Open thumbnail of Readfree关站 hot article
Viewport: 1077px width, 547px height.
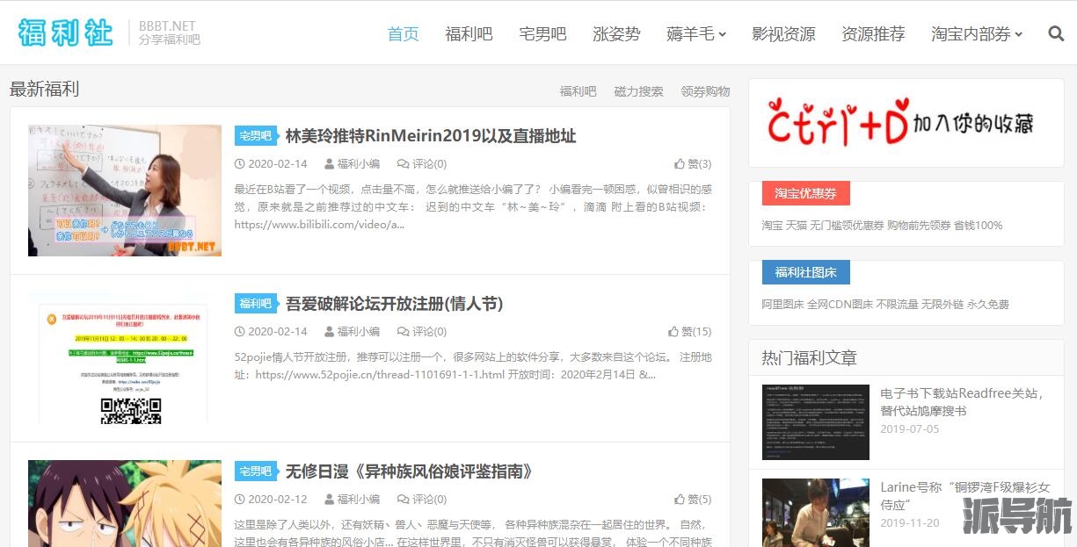coord(816,422)
